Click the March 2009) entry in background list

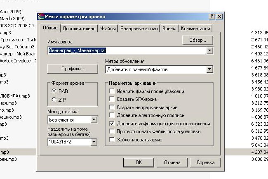coord(12,19)
